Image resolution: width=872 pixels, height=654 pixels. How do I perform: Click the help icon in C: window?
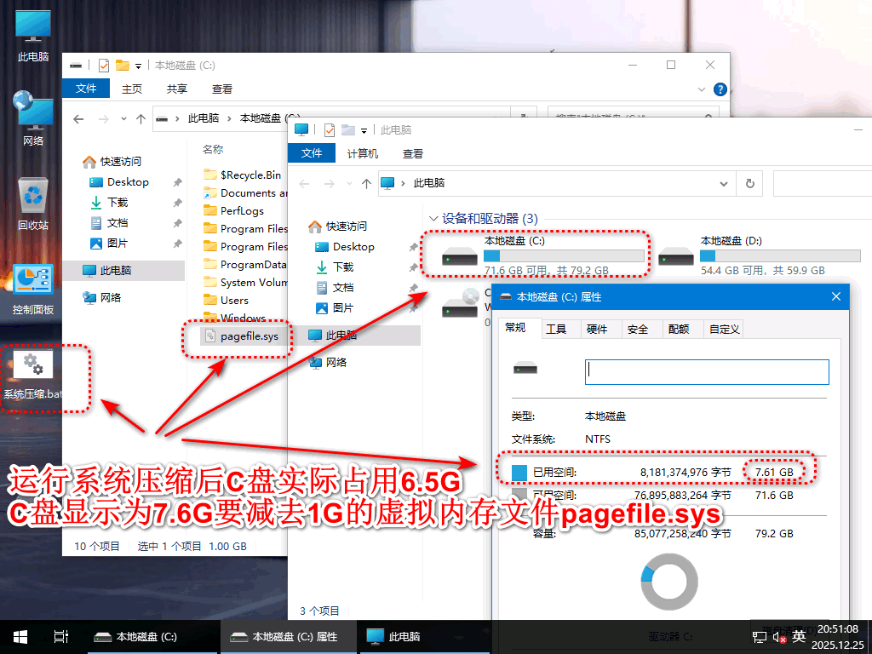click(720, 89)
